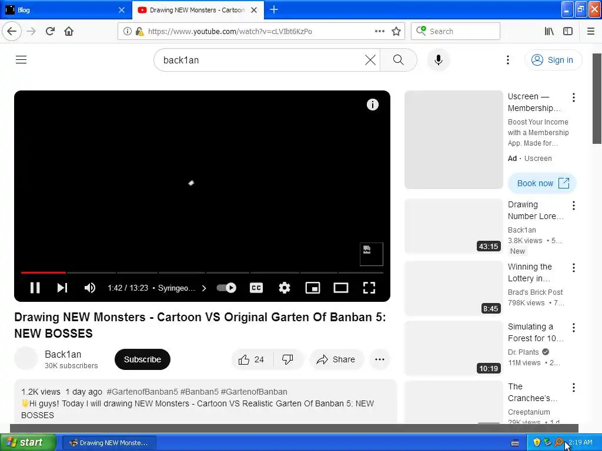Mute the video volume

tap(90, 288)
